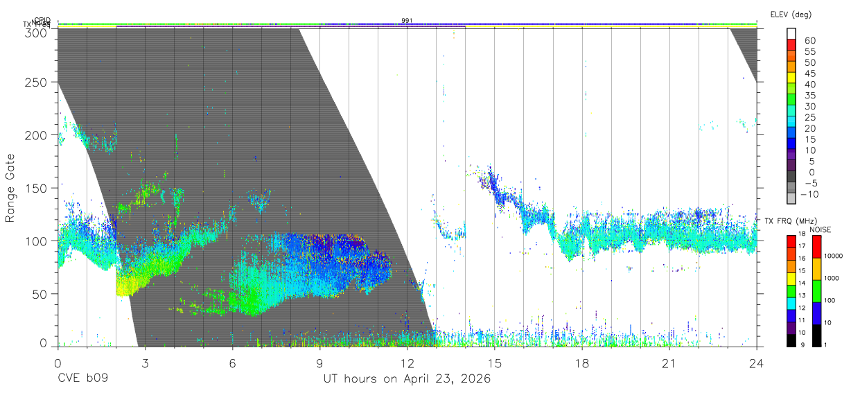This screenshot has width=851, height=393.
Task: Click the 3 tick on the UT hours axis
Action: pyautogui.click(x=145, y=364)
